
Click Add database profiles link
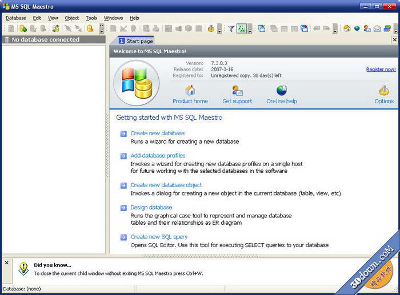pyautogui.click(x=158, y=156)
